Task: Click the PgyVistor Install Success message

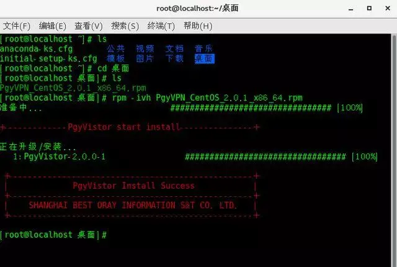Action: pyautogui.click(x=134, y=186)
